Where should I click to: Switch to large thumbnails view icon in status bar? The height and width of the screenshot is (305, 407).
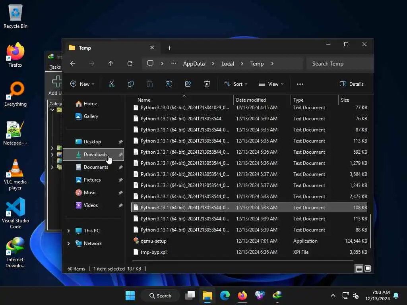[x=368, y=269]
